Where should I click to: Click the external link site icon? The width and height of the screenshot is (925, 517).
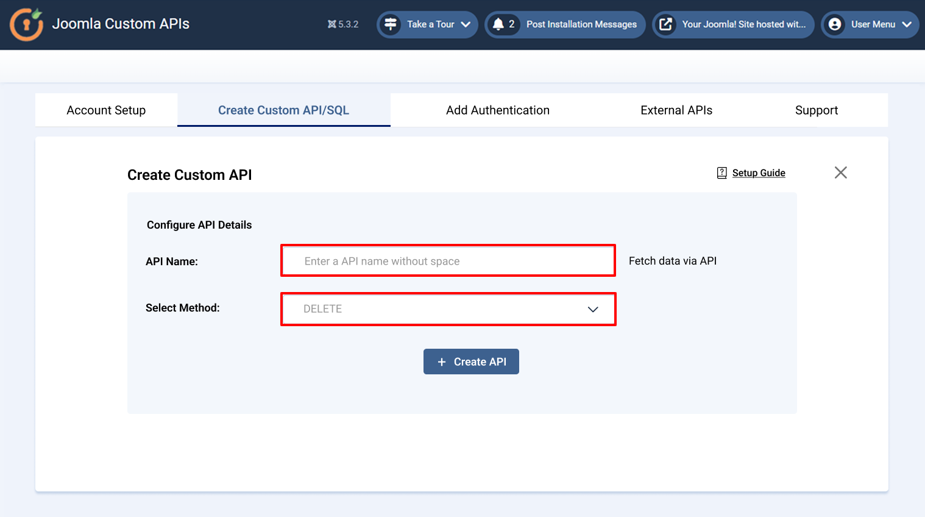coord(666,24)
